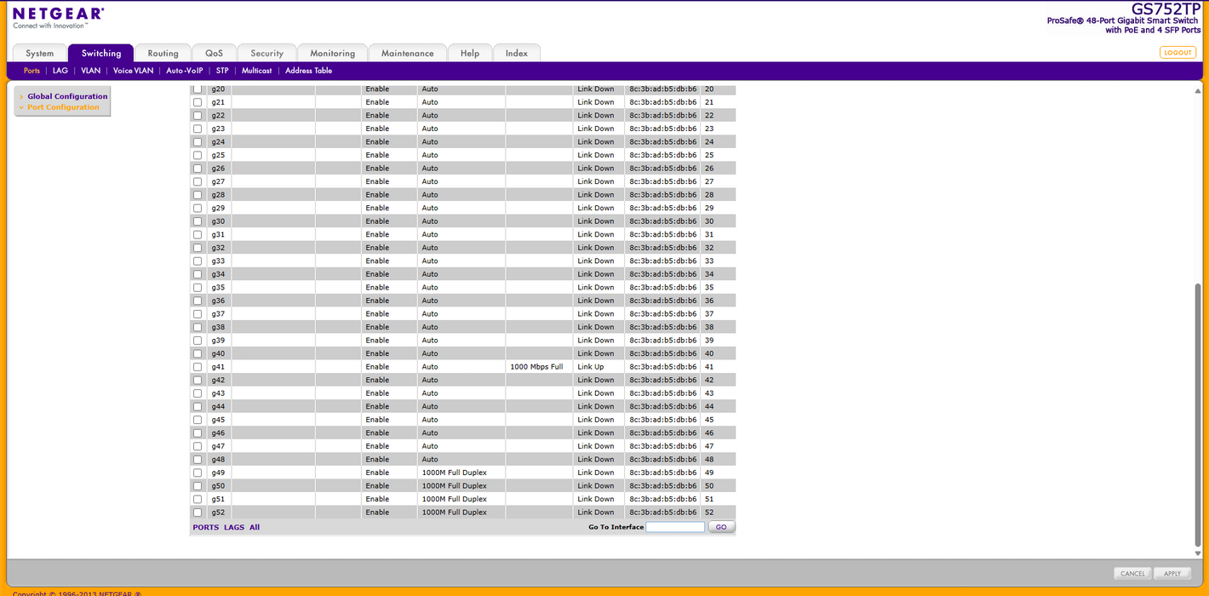This screenshot has width=1209, height=596.
Task: Open the Multicast submenu
Action: tap(256, 71)
